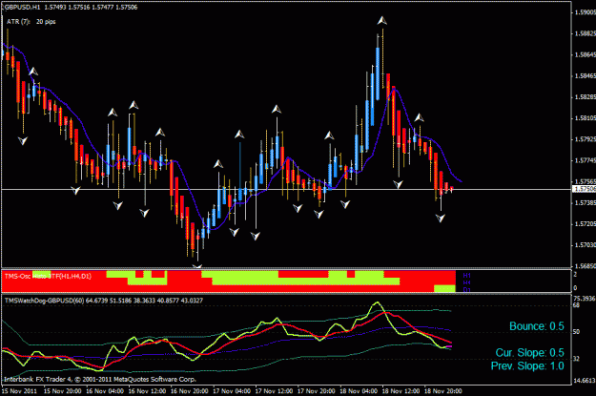Click the 16 Nov 12:00 time axis label
Image resolution: width=596 pixels, height=396 pixels.
(147, 391)
